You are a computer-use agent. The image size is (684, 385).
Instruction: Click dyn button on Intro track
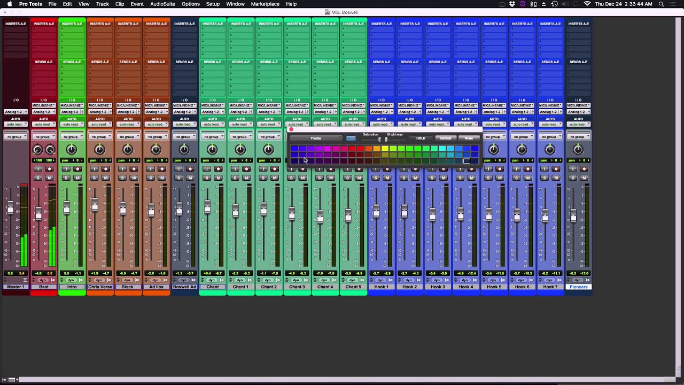71,280
